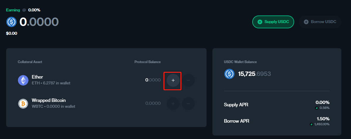Viewport: 351px width, 139px height.
Task: Click the Ether protocol balance value
Action: [153, 80]
